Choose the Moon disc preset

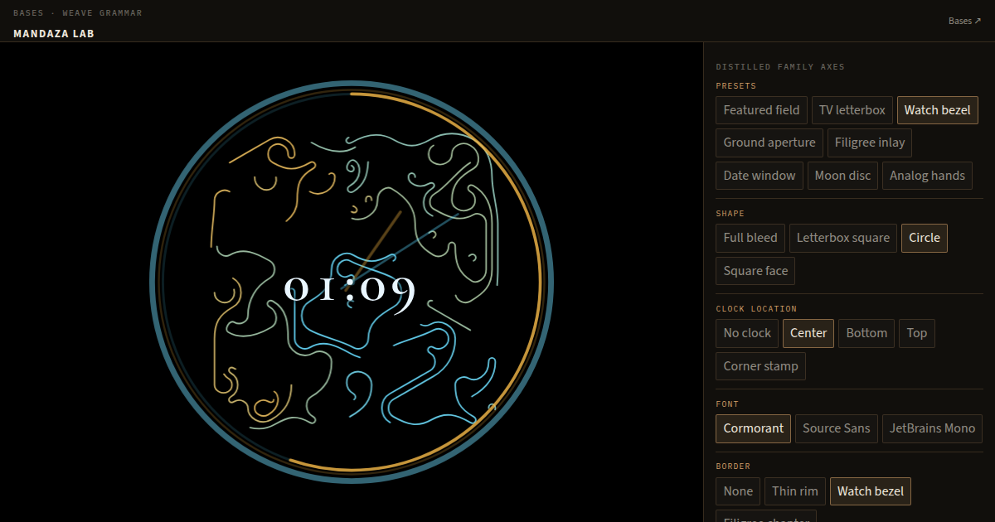click(842, 176)
